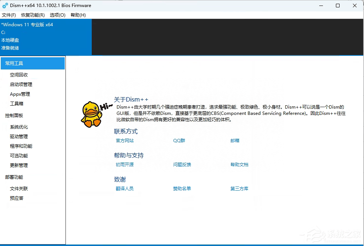Viewport: 364px width, 246px height.
Task: Click the QQ群 link
Action: 179,140
